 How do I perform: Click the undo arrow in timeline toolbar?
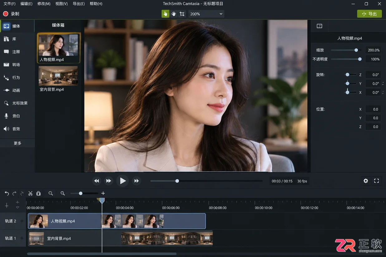tap(7, 193)
